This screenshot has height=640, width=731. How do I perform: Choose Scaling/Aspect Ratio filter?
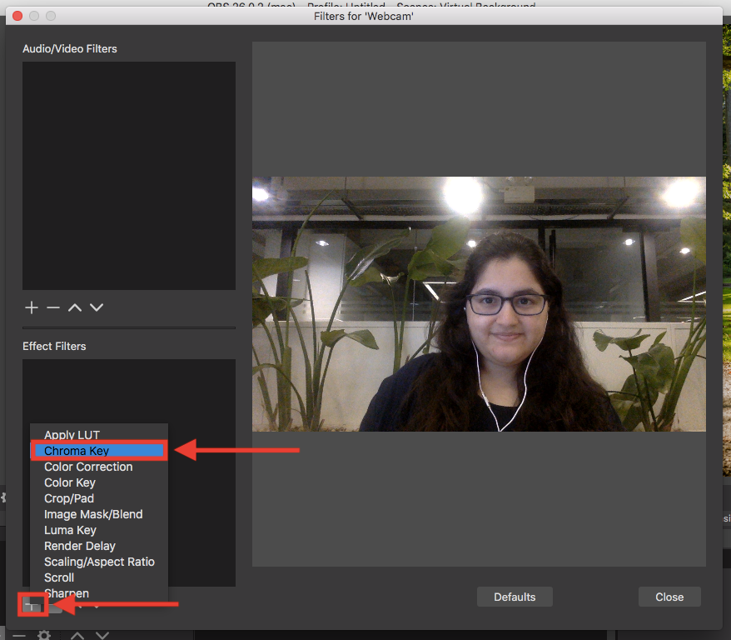(99, 562)
